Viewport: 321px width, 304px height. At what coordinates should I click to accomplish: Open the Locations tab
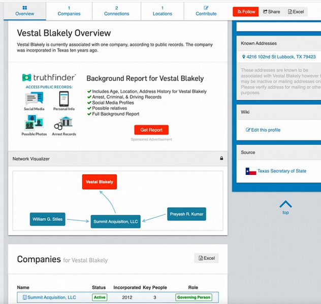(x=163, y=11)
